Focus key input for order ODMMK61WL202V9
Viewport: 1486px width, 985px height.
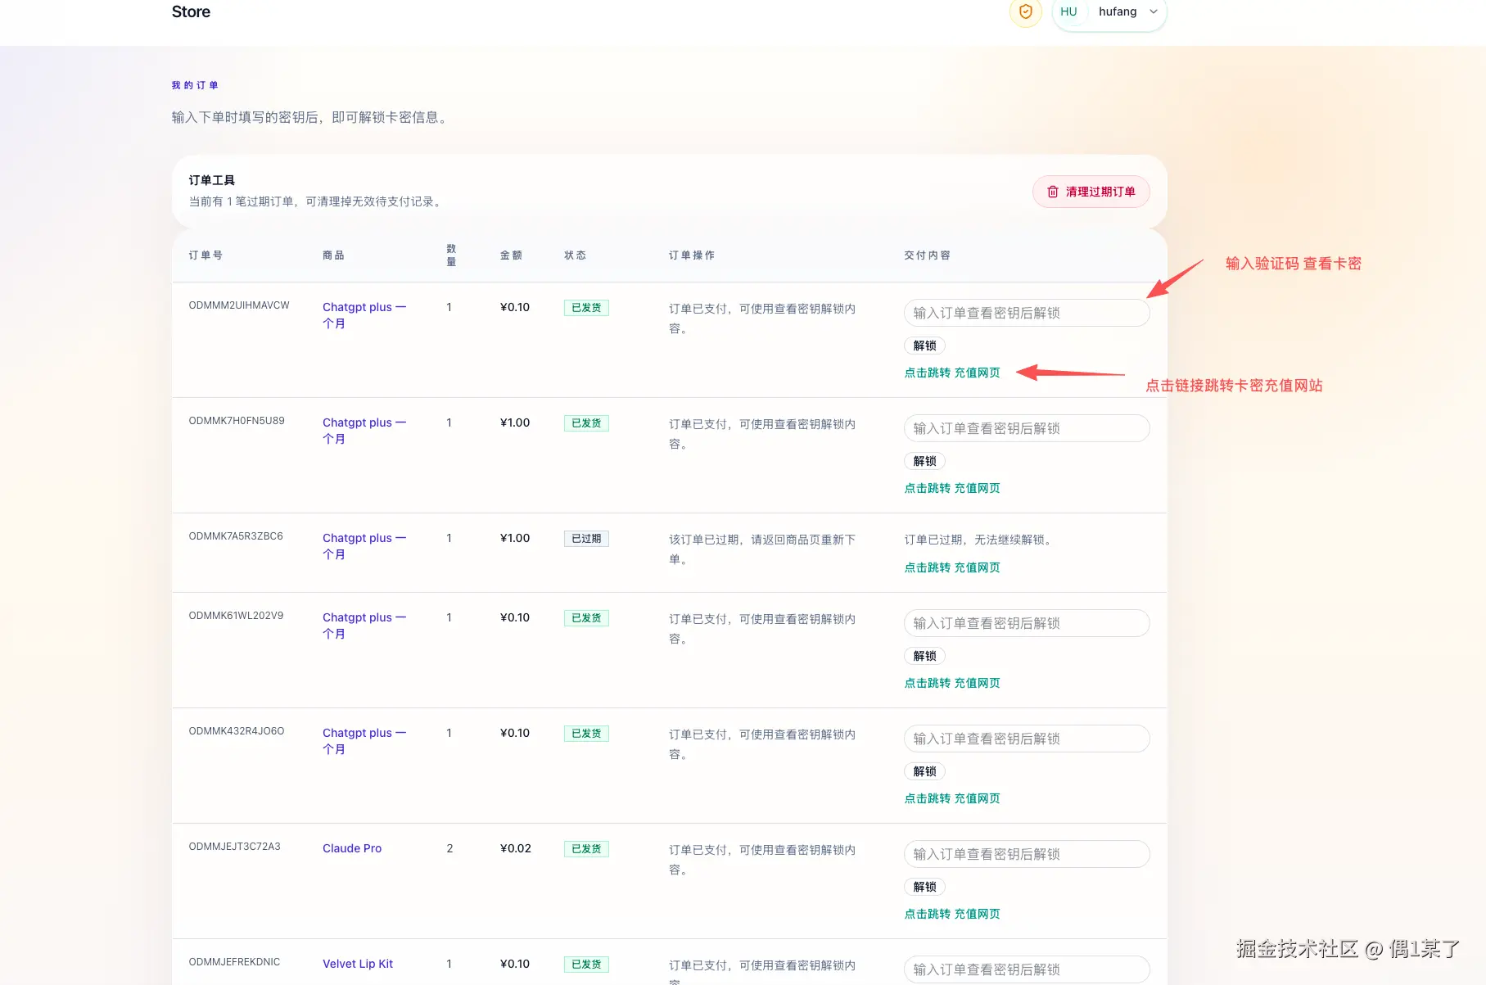pos(1027,623)
